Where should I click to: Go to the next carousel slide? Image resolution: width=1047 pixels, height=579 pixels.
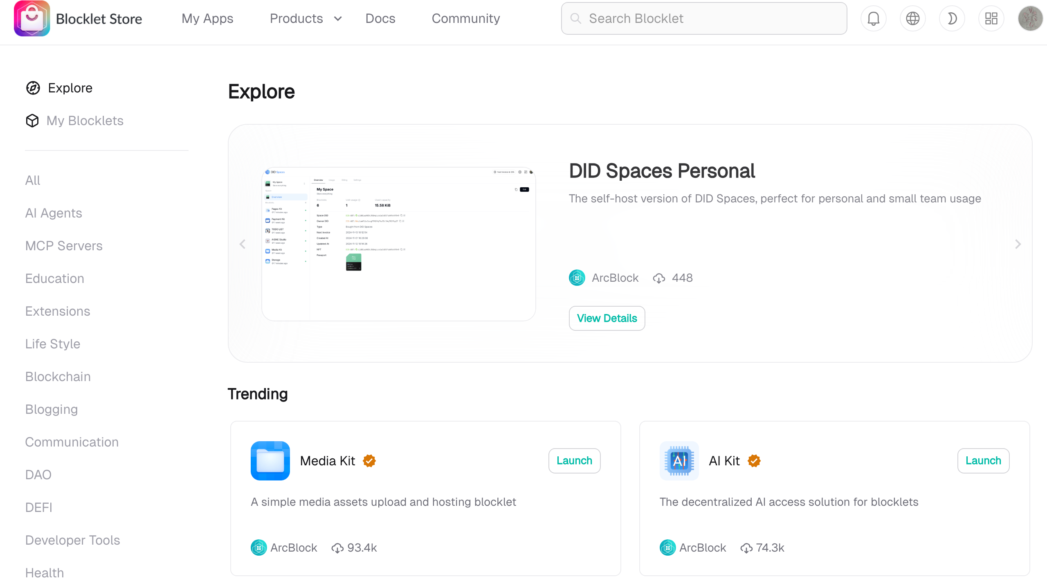click(1018, 244)
